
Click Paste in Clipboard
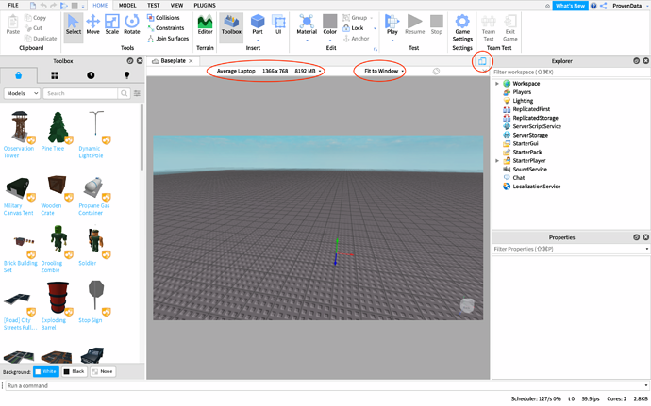[13, 24]
